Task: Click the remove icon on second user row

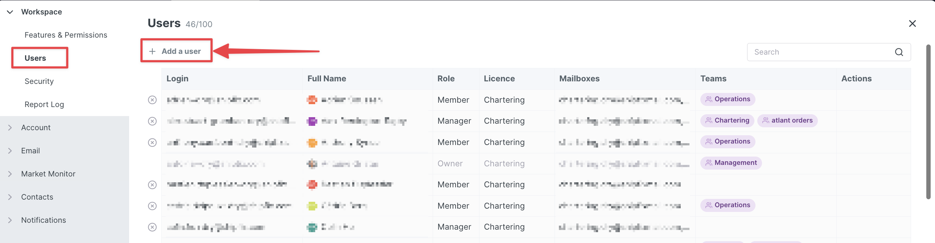Action: [x=152, y=121]
